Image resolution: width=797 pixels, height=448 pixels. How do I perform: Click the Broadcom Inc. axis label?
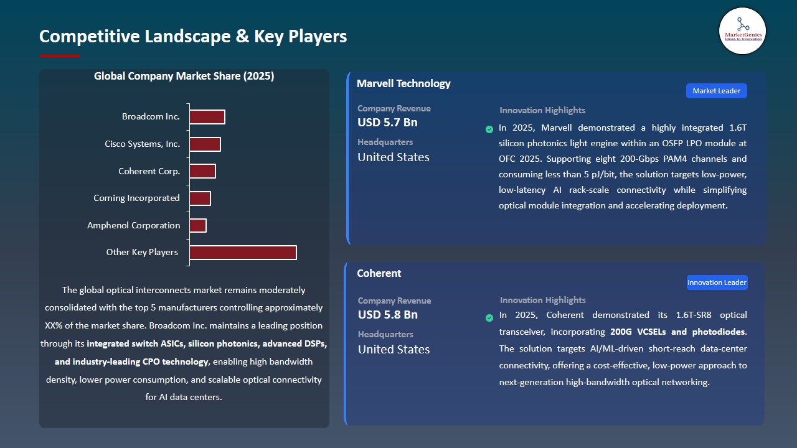click(151, 117)
